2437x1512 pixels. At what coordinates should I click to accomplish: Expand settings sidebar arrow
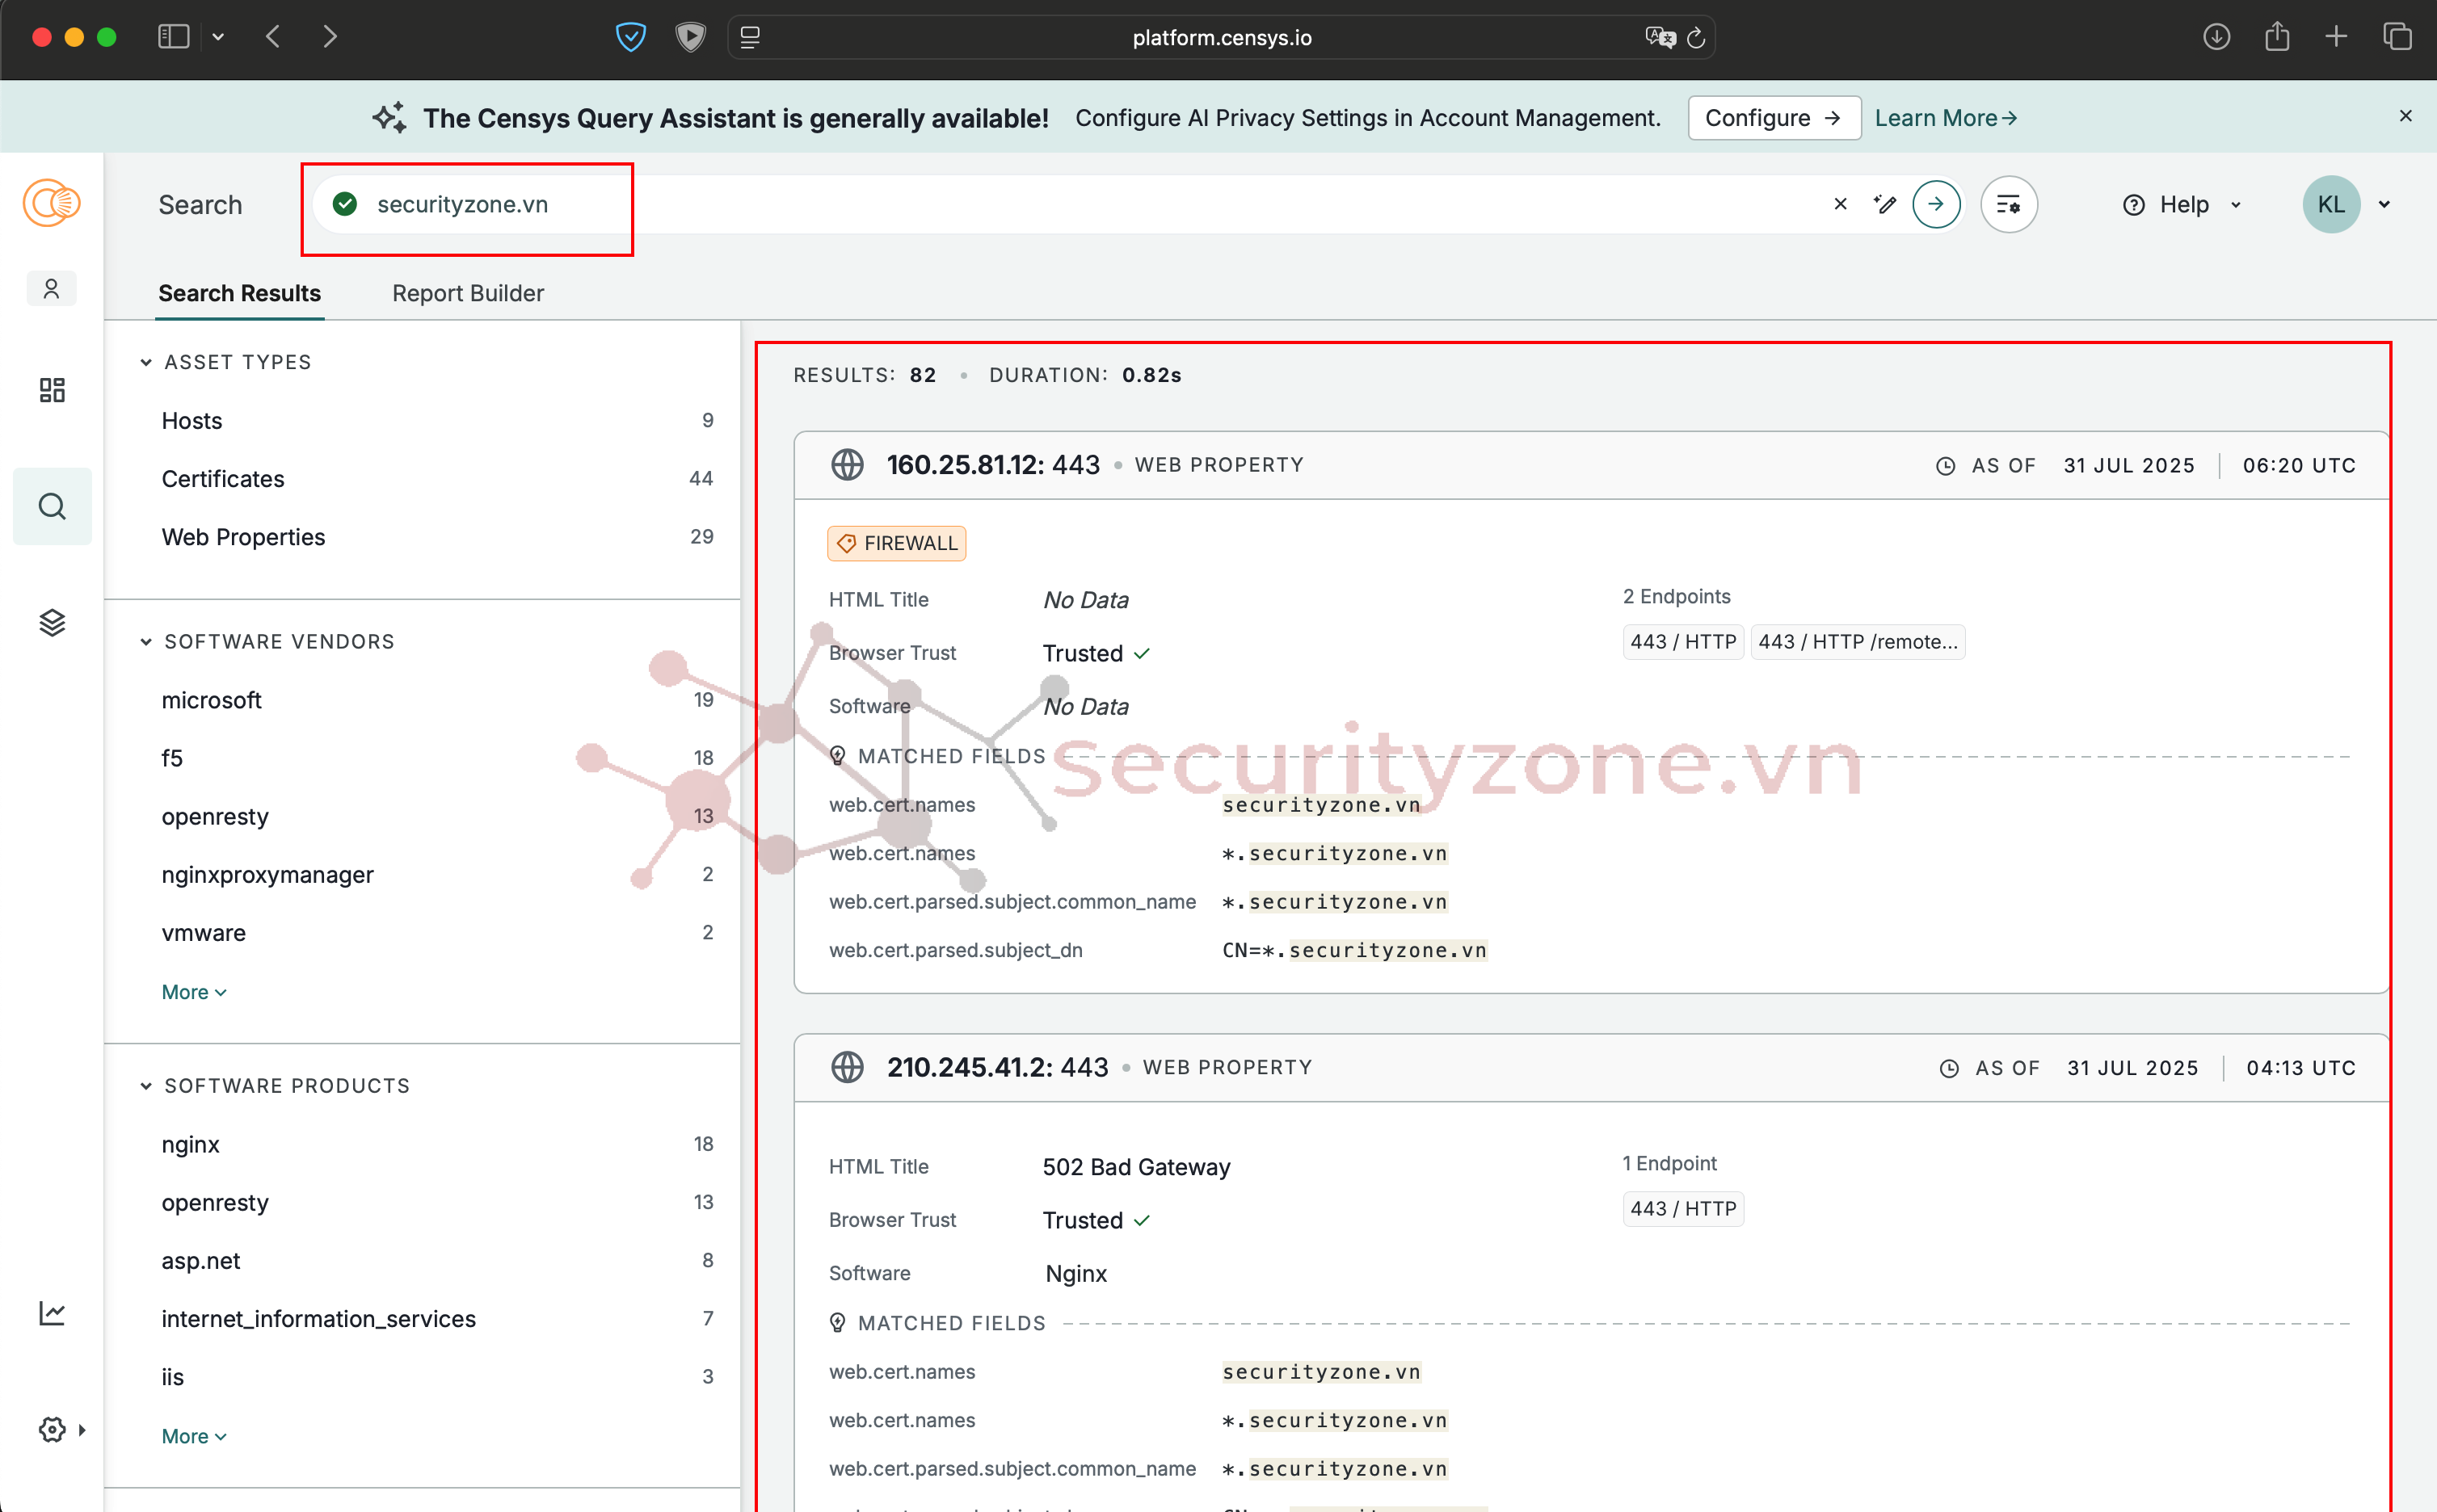pos(82,1430)
